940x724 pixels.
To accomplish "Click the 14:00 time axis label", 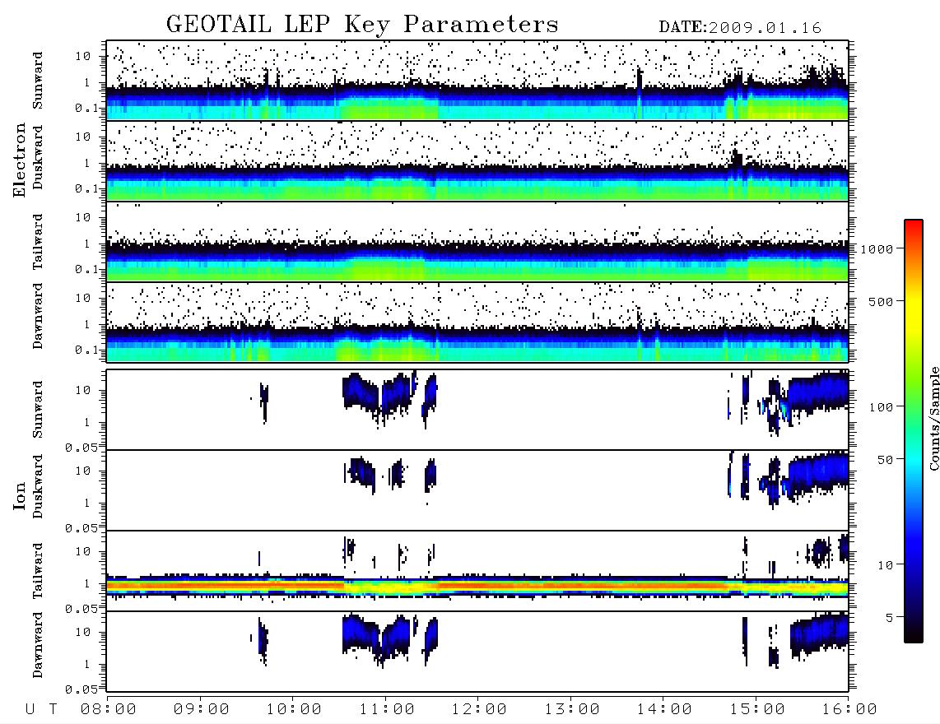I will [x=664, y=709].
